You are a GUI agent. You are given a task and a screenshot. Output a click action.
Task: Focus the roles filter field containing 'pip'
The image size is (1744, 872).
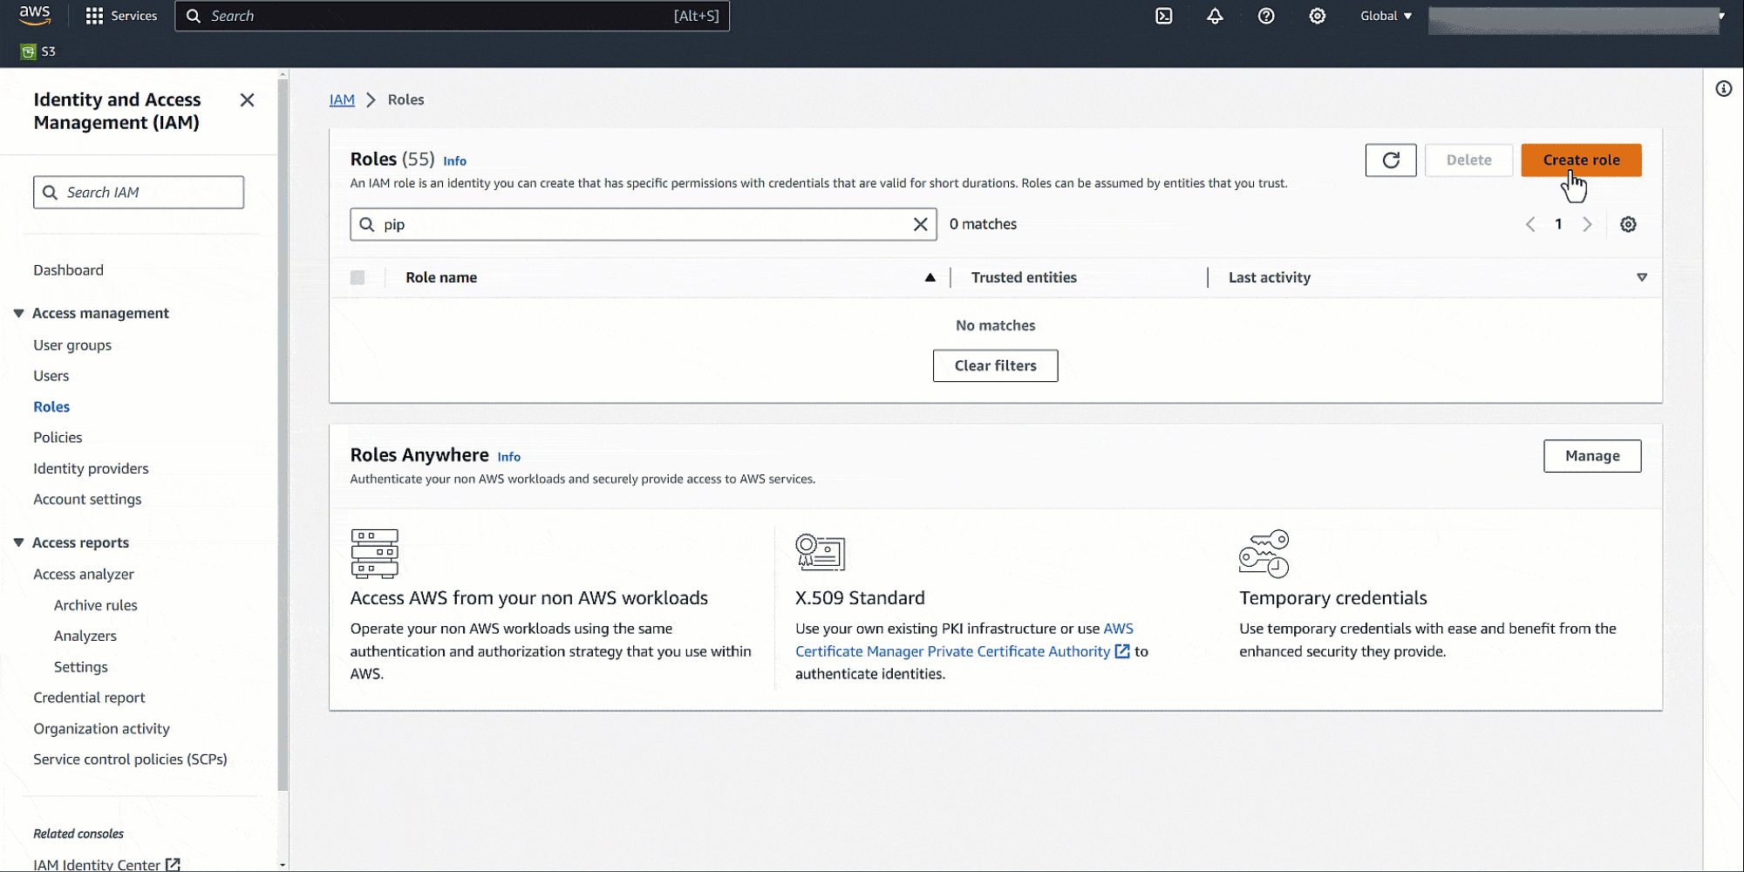644,224
